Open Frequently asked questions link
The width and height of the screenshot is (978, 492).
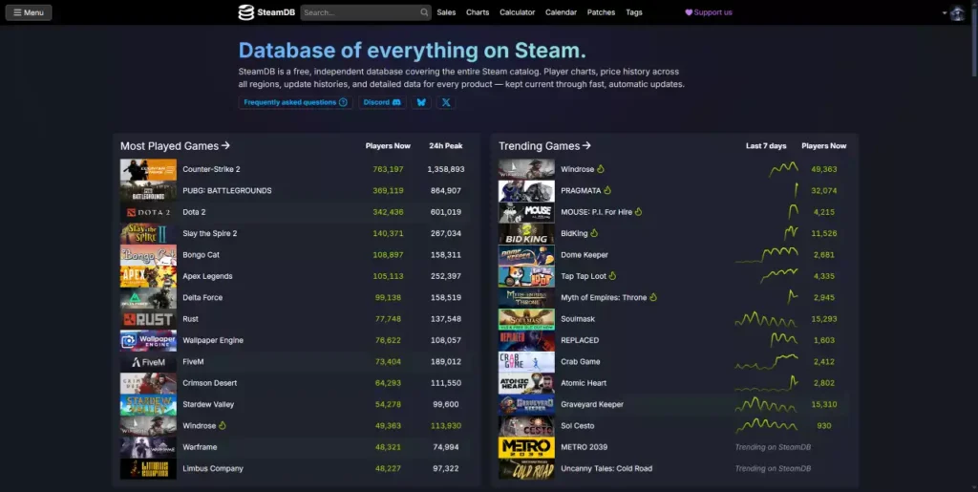coord(296,102)
